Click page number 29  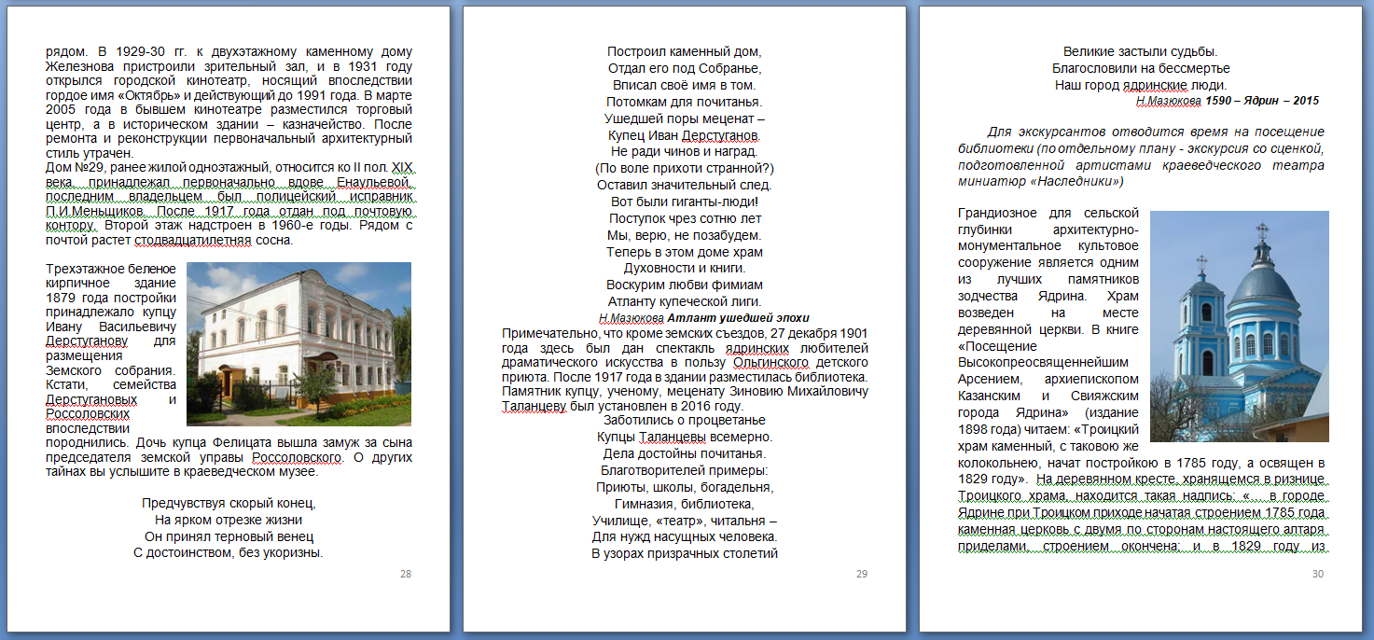pyautogui.click(x=862, y=574)
